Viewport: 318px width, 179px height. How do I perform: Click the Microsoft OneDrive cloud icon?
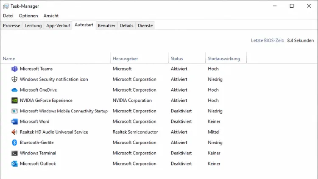click(14, 90)
